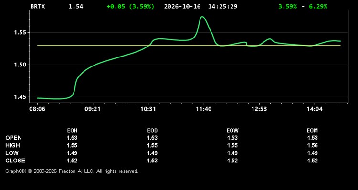Image resolution: width=358 pixels, height=190 pixels.
Task: Select the EOH HIGH value 1.55
Action: 72,145
